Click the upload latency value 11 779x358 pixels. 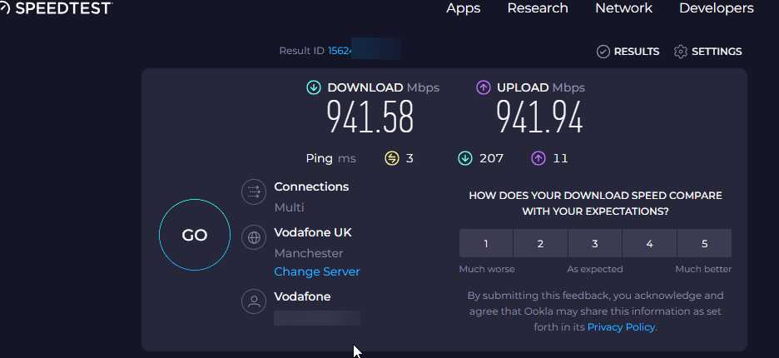pos(560,159)
